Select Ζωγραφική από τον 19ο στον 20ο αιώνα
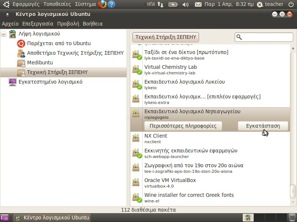The image size is (297, 222). tap(210, 168)
